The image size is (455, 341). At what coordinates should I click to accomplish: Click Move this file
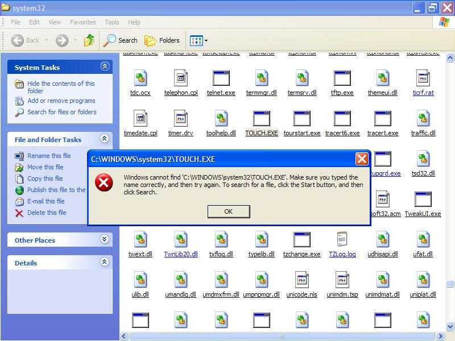45,167
